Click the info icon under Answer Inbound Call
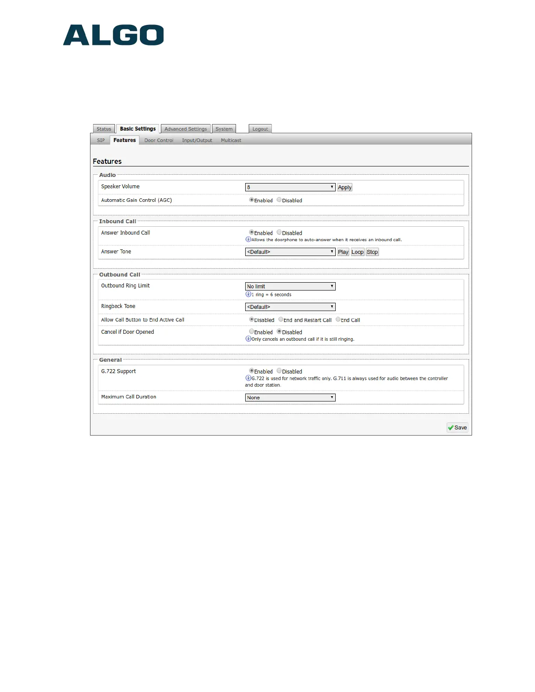Image resolution: width=535 pixels, height=692 pixels. pos(248,239)
